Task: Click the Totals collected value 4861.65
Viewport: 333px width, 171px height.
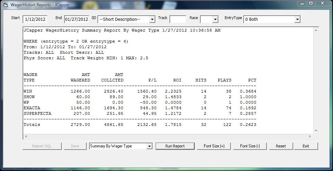Action: pyautogui.click(x=114, y=125)
